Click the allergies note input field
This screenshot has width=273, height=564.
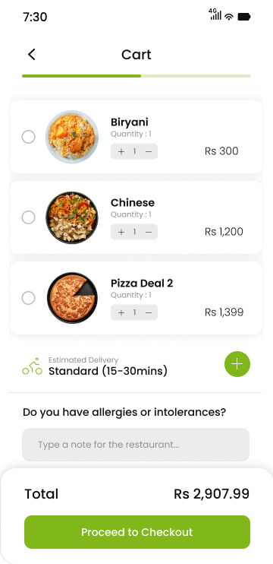136,445
